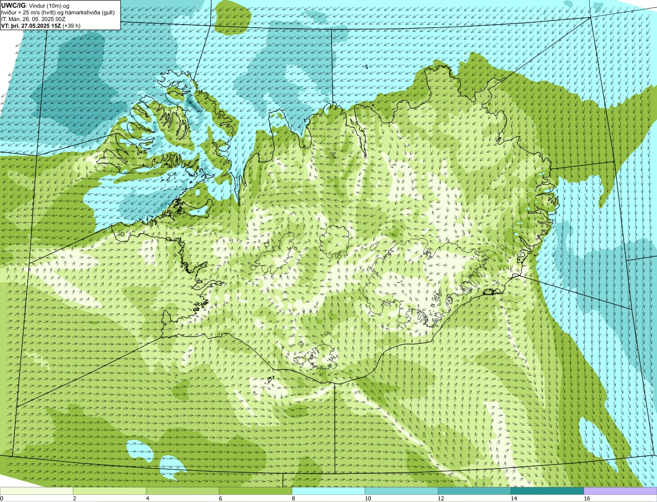Click the light green 2–4 legend color segment

[109, 491]
